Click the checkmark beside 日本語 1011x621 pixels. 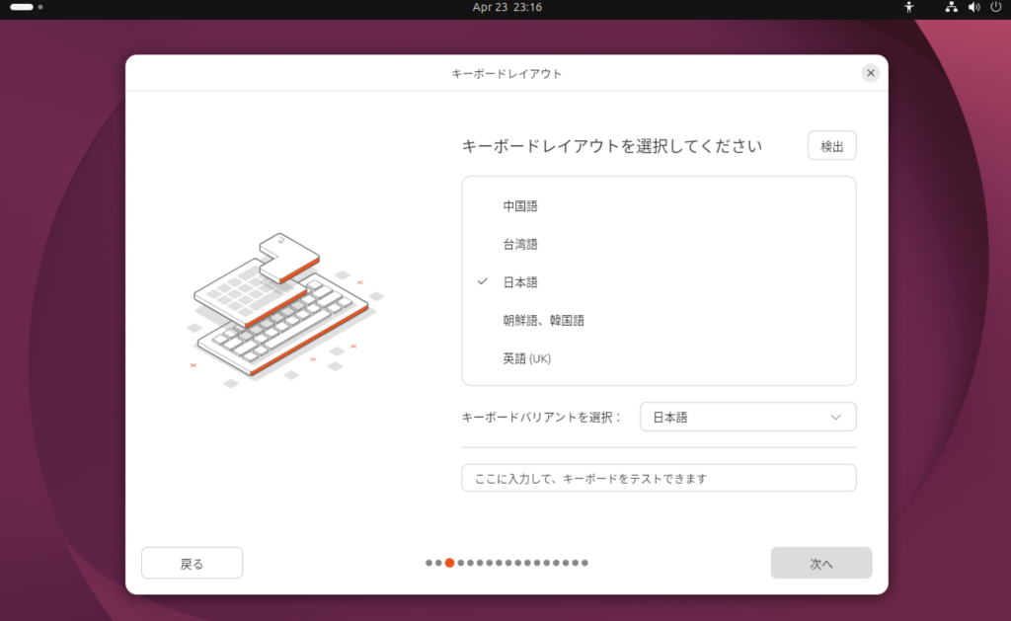(x=483, y=281)
